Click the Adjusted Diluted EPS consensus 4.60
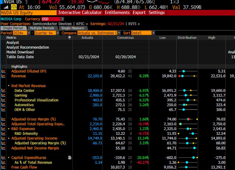Image resolution: width=235 pixels, height=170 pixels. tap(121, 71)
